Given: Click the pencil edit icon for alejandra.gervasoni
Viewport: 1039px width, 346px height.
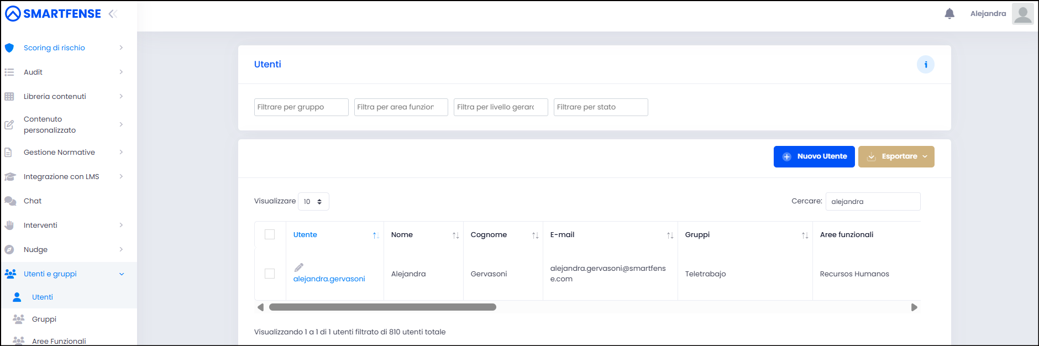Looking at the screenshot, I should click(299, 268).
